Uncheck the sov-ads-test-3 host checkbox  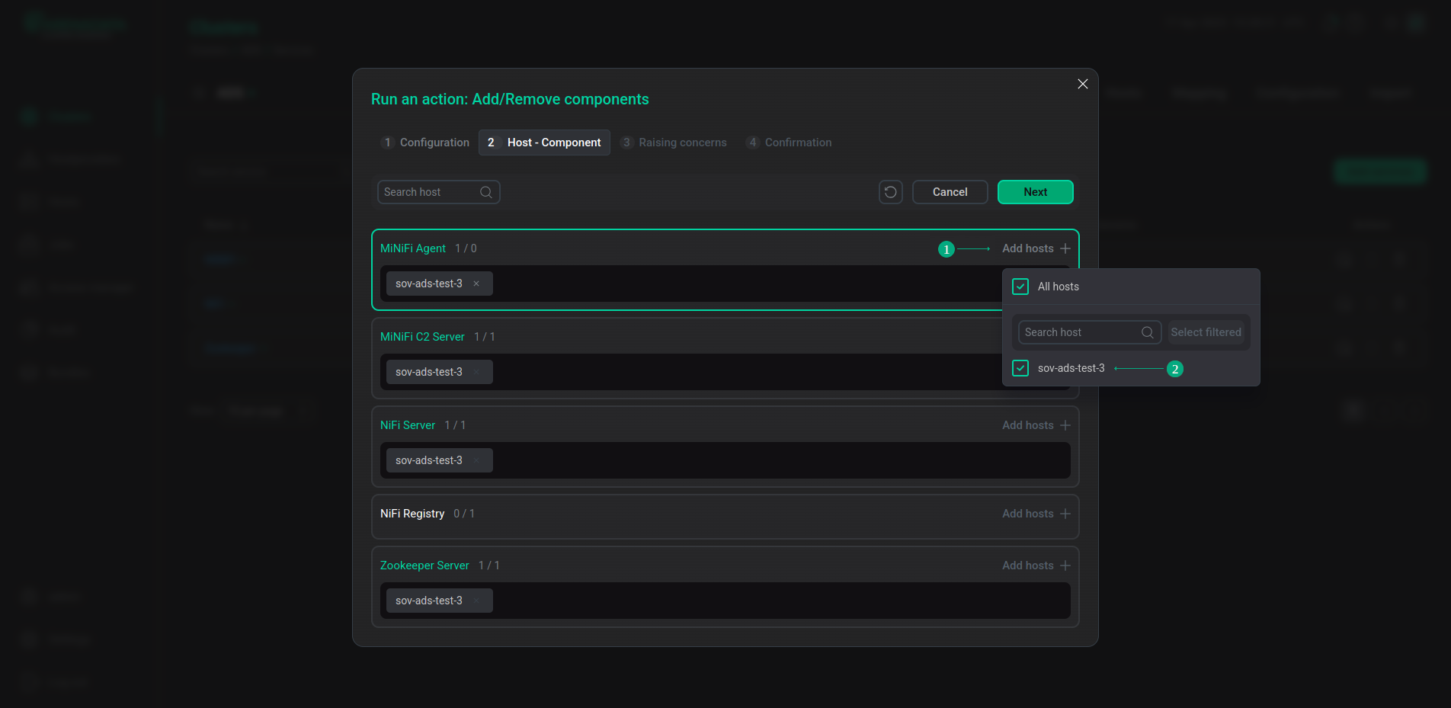click(x=1020, y=368)
